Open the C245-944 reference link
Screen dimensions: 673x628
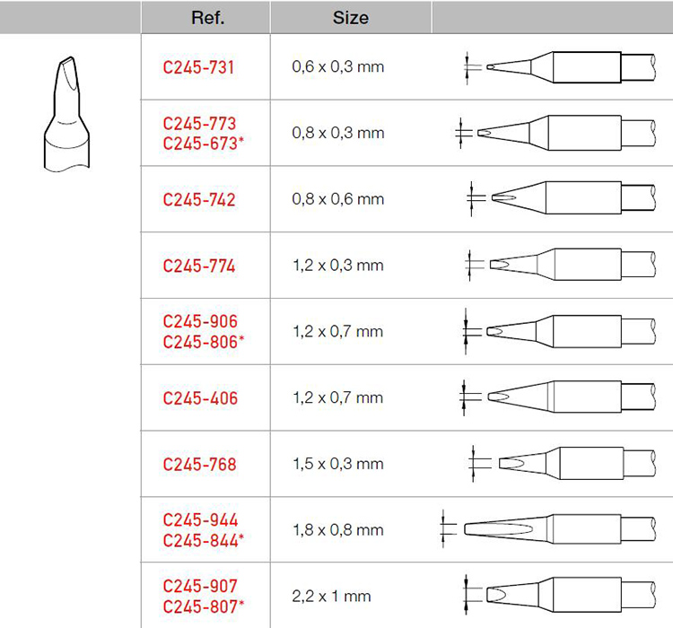click(x=199, y=520)
